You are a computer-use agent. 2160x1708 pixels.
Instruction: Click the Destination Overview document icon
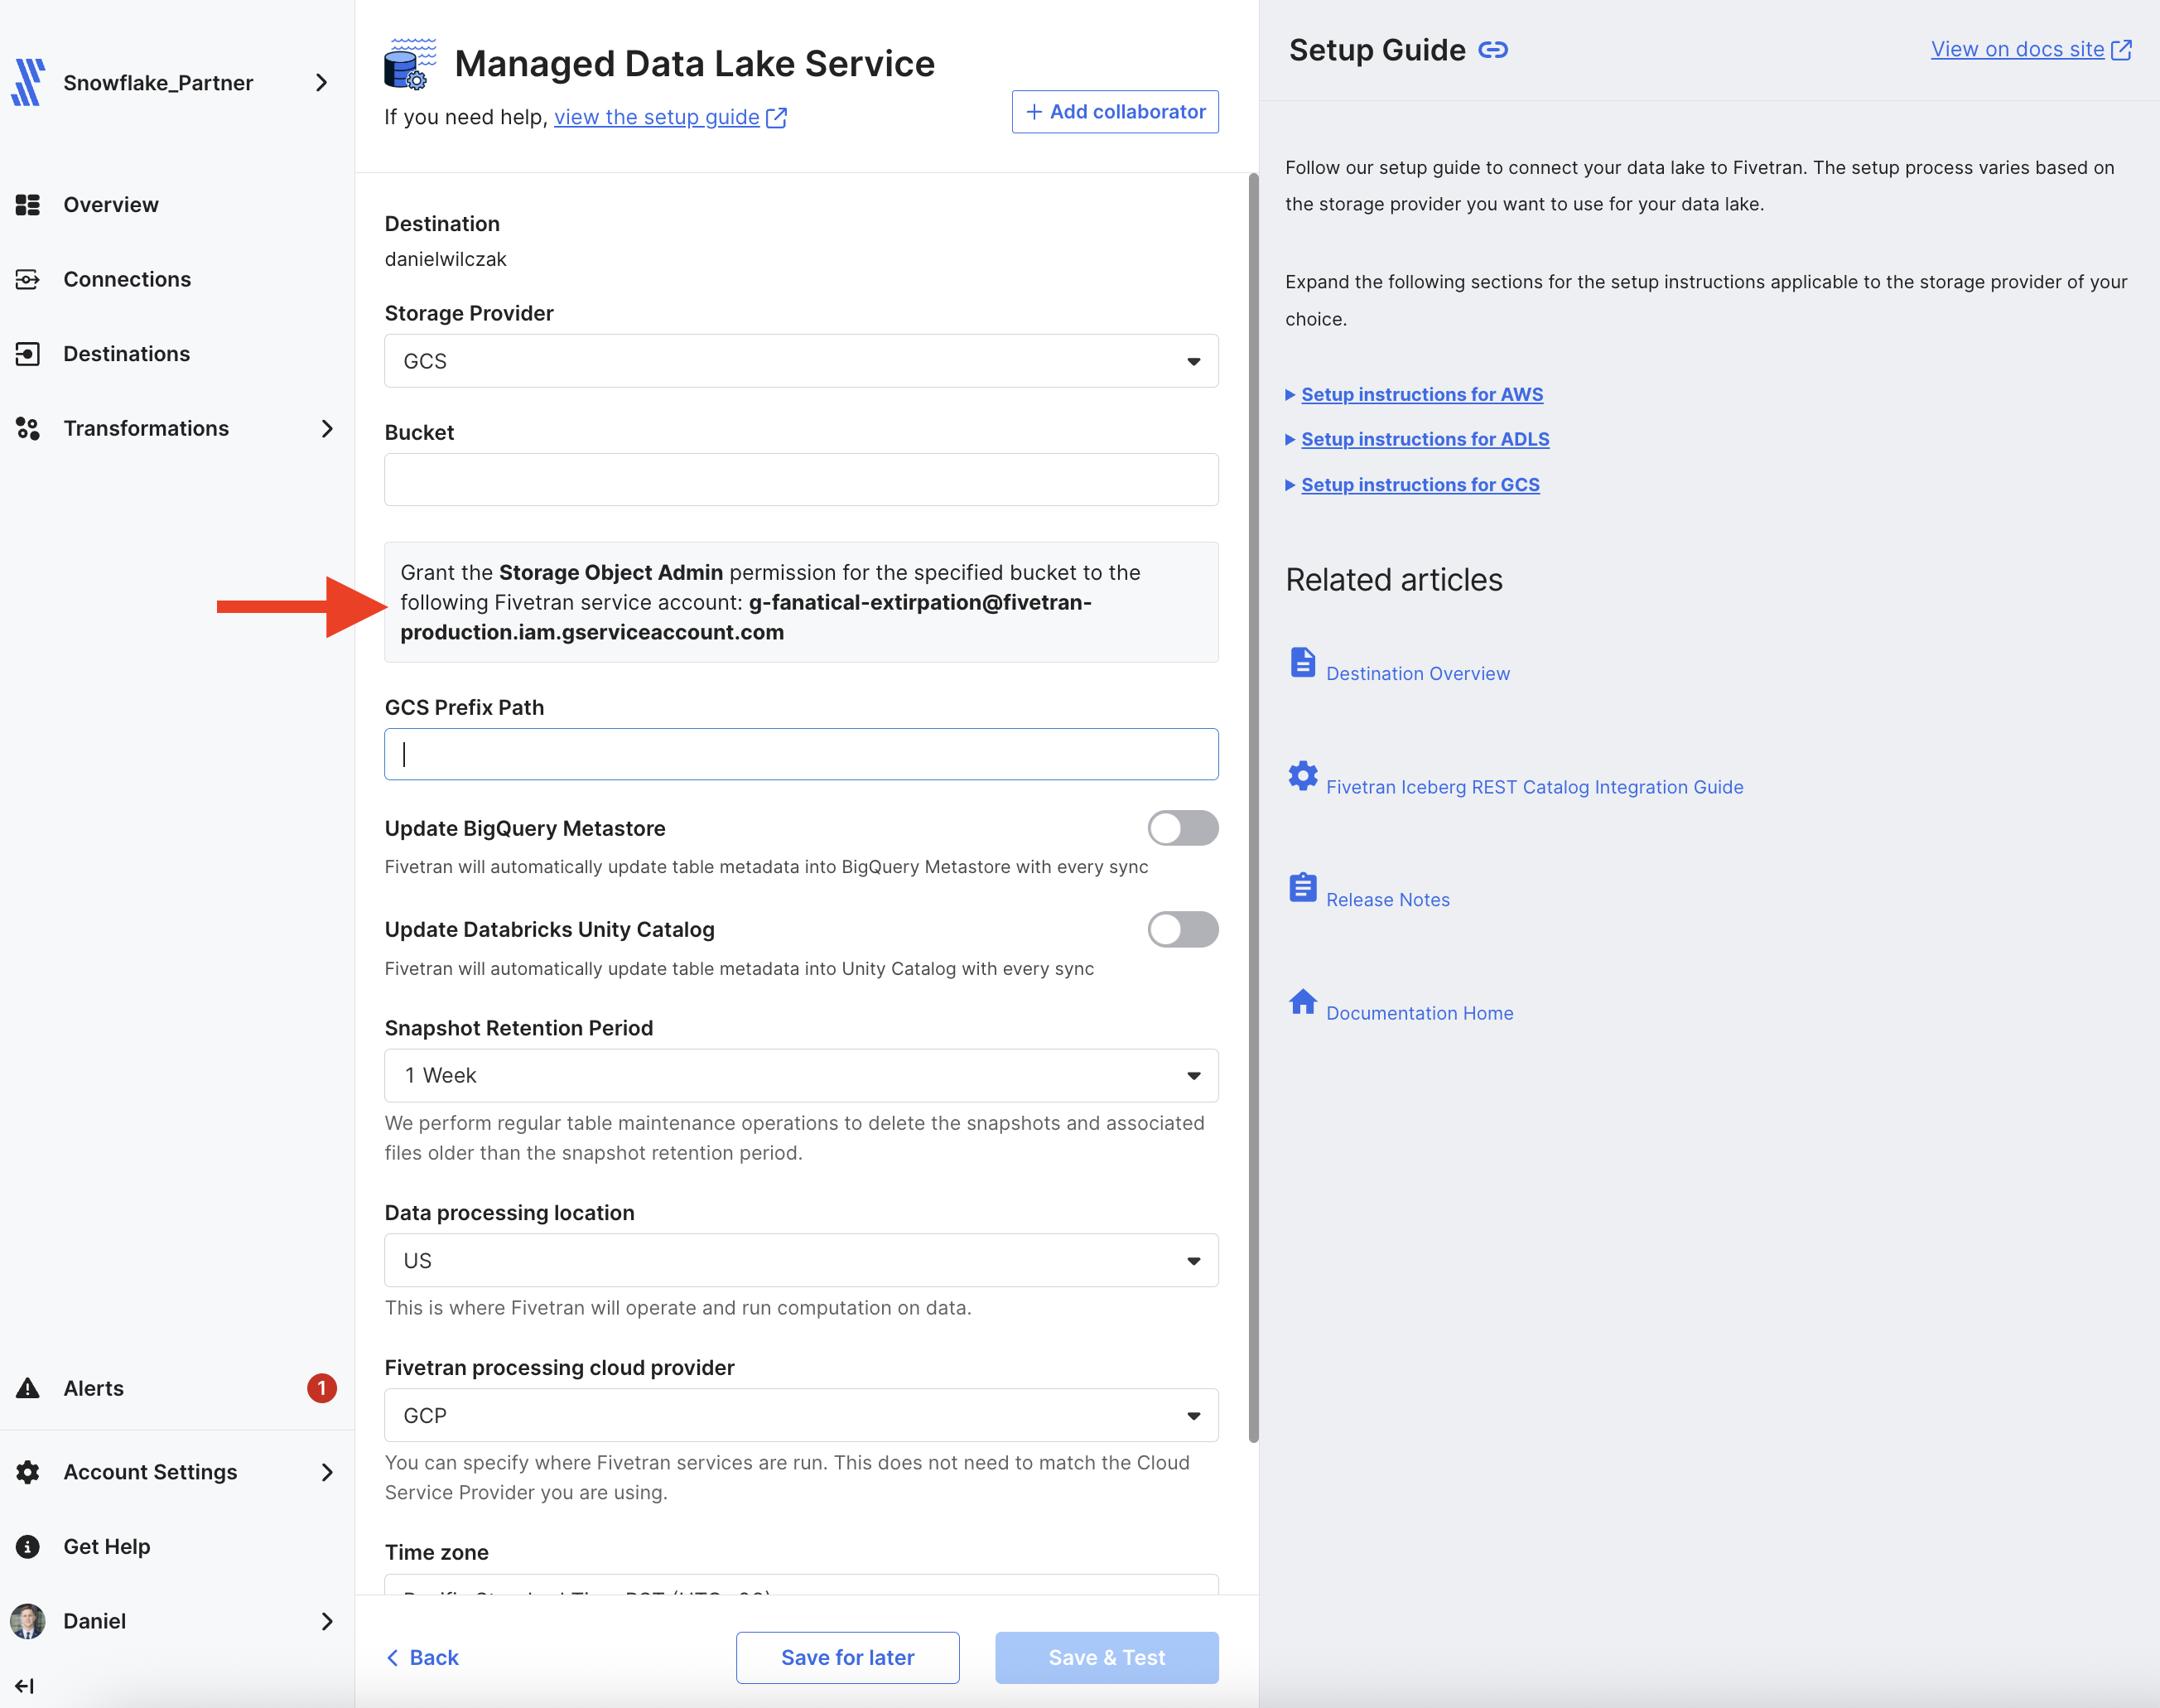(1302, 663)
